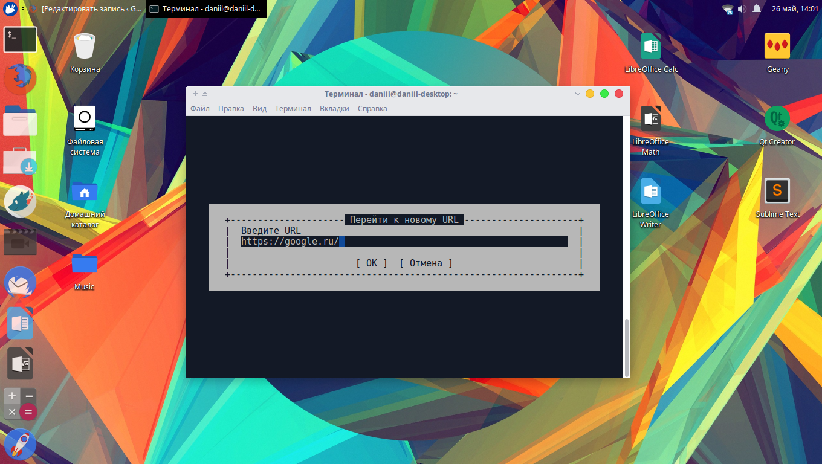Click the terminal window menu plus icon
Viewport: 822px width, 464px height.
click(x=195, y=94)
